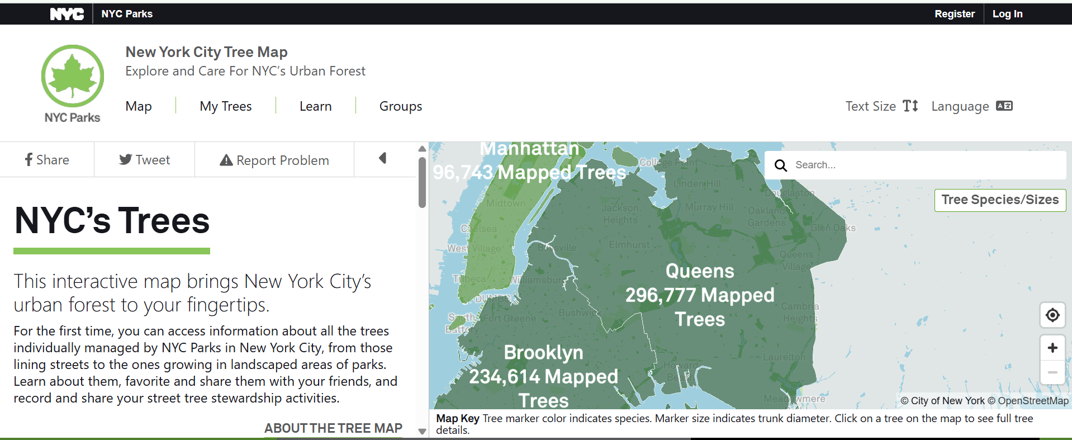Click the sidebar scrollbar down arrow

tap(422, 432)
